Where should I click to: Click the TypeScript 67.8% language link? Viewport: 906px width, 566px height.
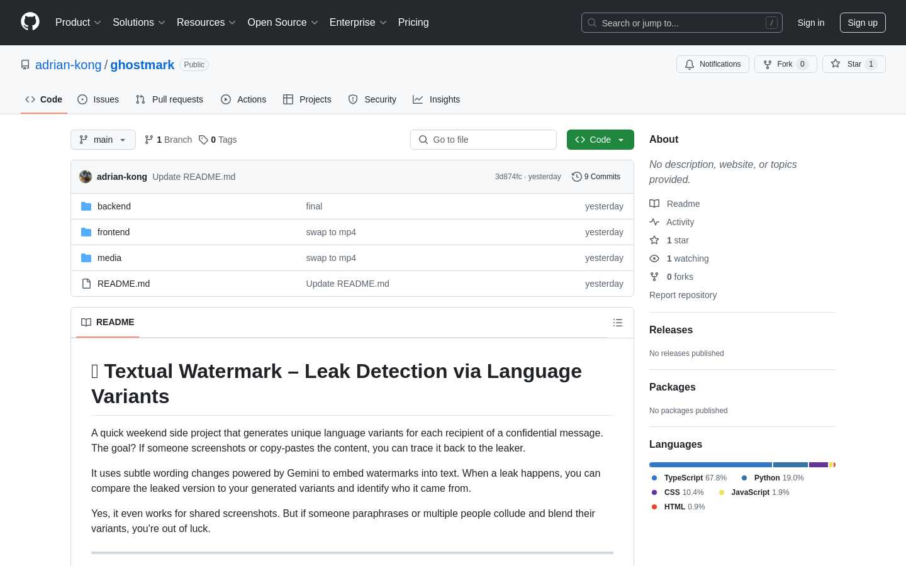[x=689, y=478]
